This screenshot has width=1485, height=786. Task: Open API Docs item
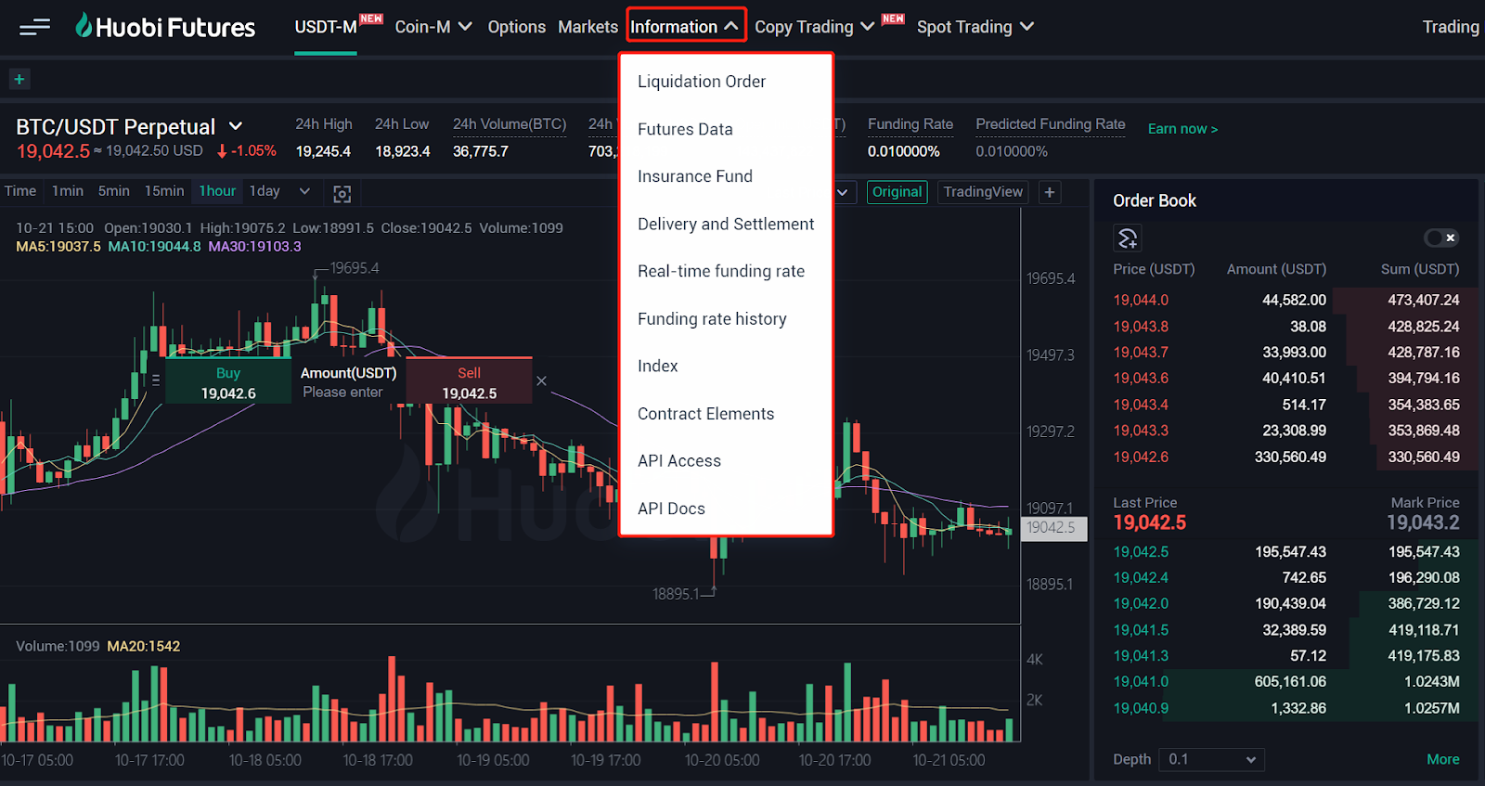pos(671,509)
